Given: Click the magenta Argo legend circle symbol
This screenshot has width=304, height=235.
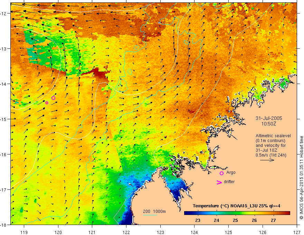Looking at the screenshot, I should [221, 173].
